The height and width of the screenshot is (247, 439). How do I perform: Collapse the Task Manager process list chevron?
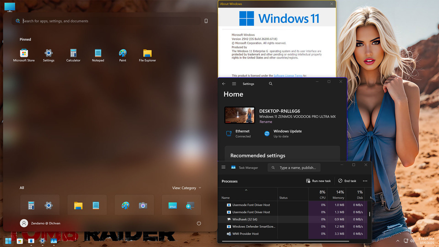click(x=246, y=190)
